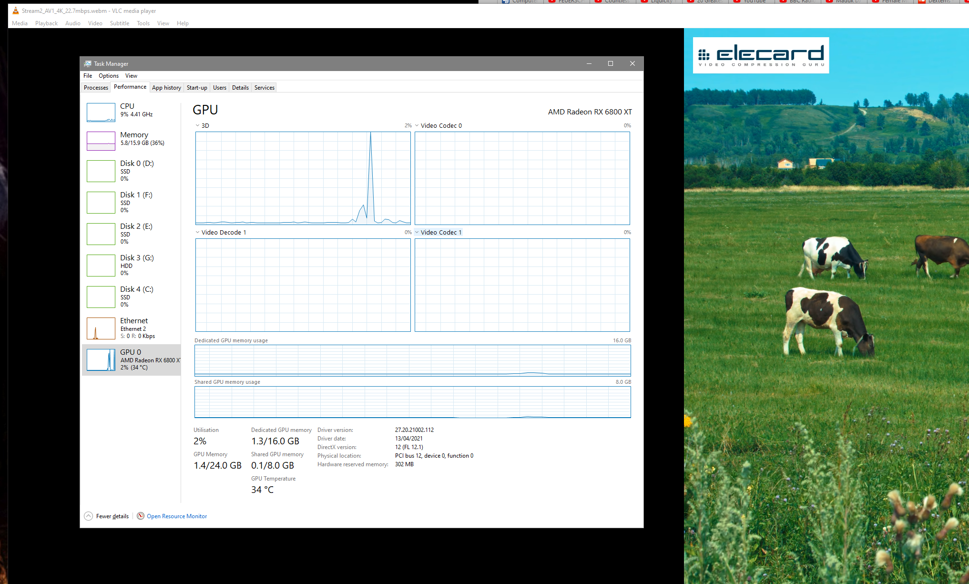
Task: Open VLC's Playback menu
Action: click(x=46, y=23)
